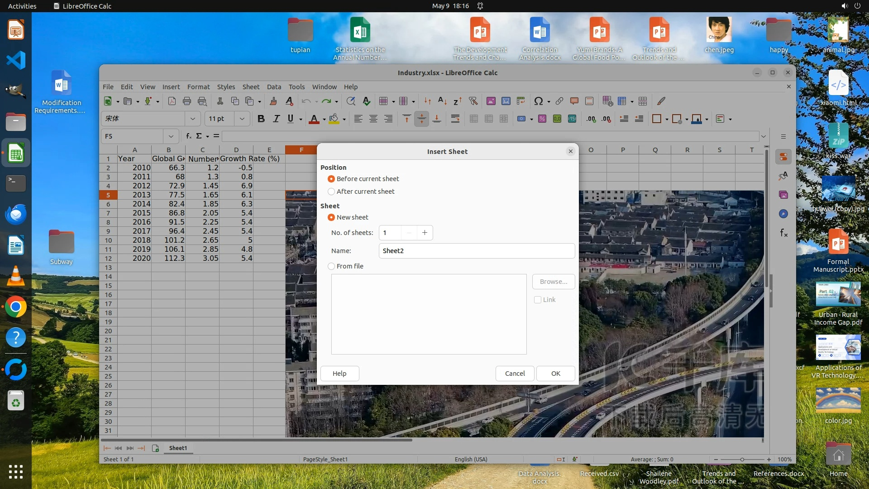
Task: Click the zoom slider in status bar
Action: pos(742,459)
